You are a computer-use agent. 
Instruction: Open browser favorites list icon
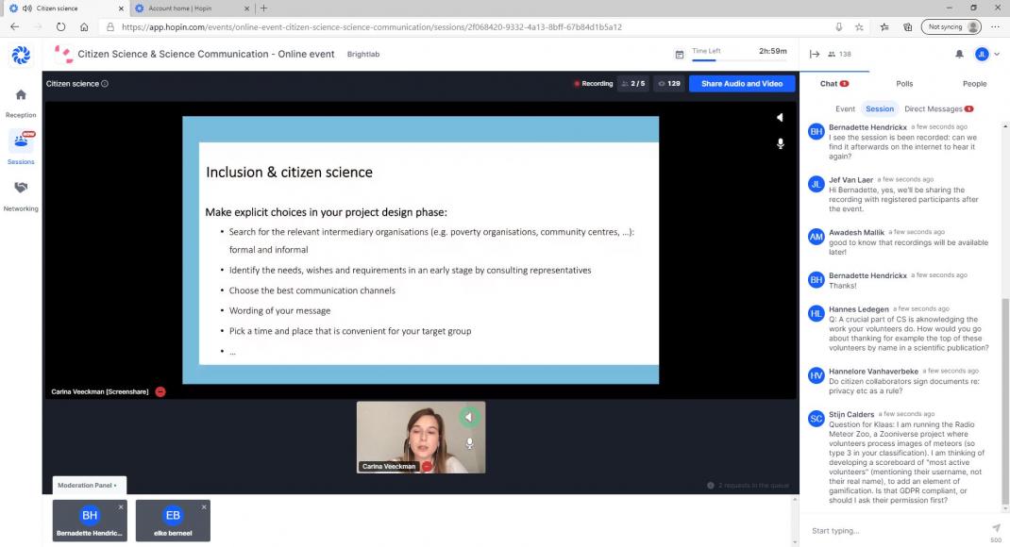click(884, 27)
